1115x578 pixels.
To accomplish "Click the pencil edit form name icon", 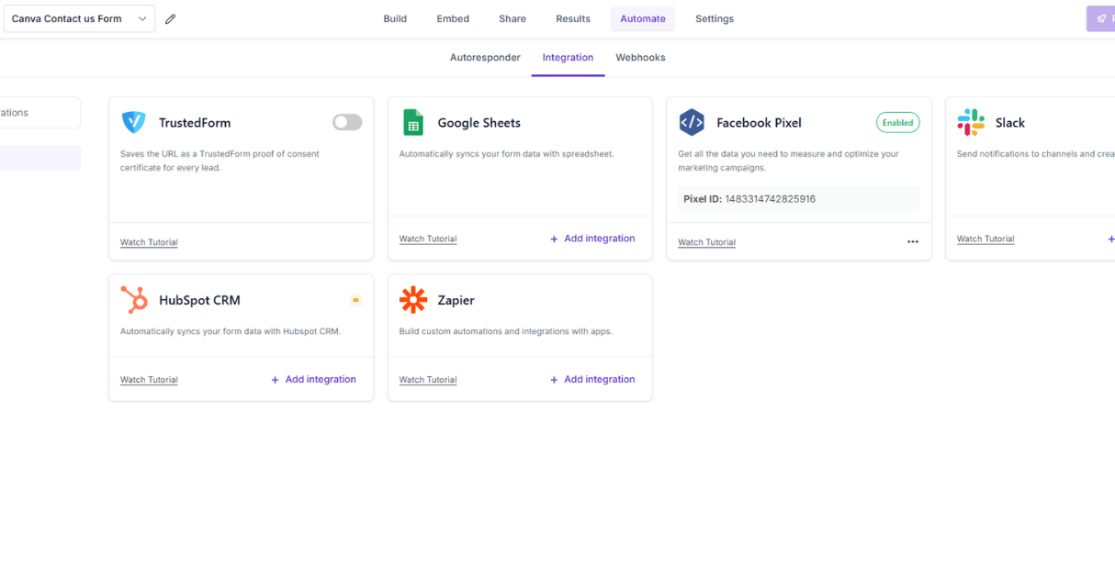I will (170, 18).
